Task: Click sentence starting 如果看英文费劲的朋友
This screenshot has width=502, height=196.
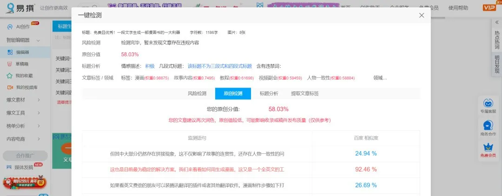Action: 197,185
